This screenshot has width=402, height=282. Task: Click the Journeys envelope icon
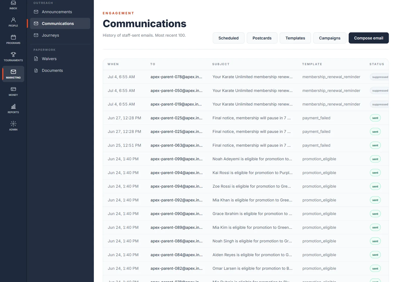point(36,35)
